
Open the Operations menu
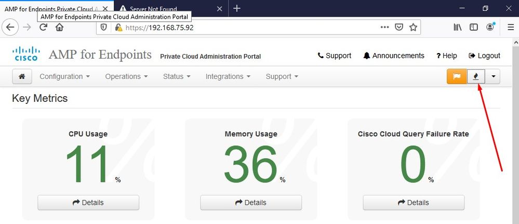coord(126,76)
